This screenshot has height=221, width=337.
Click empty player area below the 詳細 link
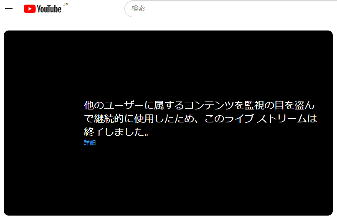[168, 180]
